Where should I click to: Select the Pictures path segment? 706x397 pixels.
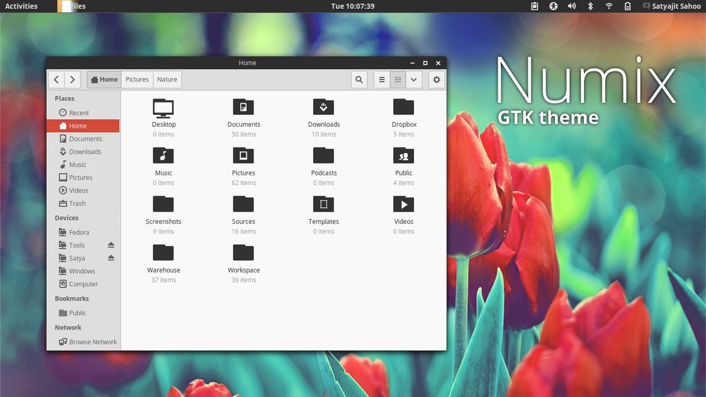click(137, 80)
